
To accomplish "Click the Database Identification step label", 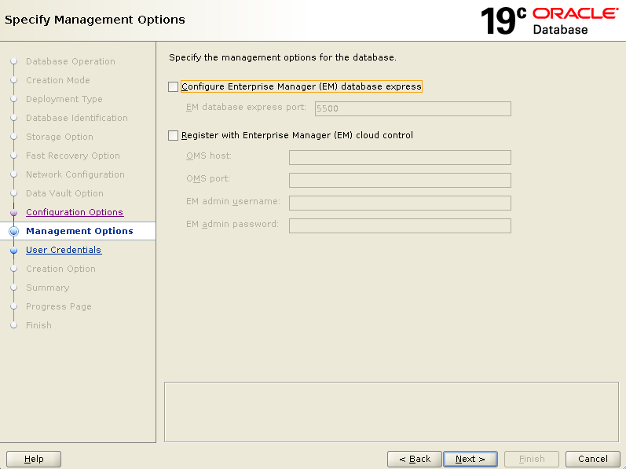I will (x=77, y=118).
